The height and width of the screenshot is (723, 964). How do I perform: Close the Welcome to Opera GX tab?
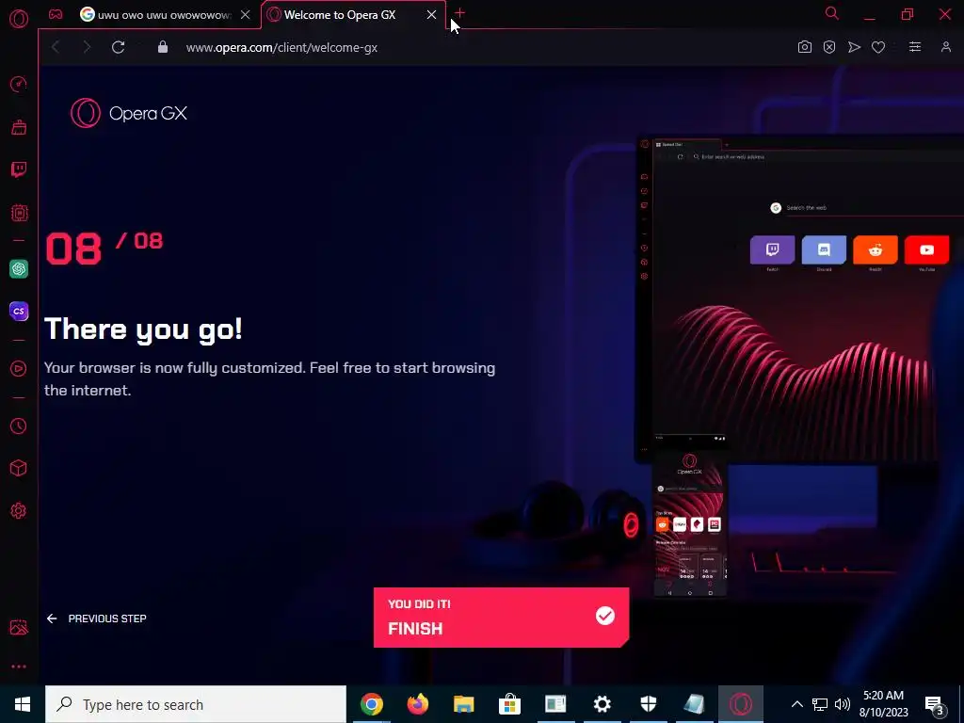(x=431, y=15)
